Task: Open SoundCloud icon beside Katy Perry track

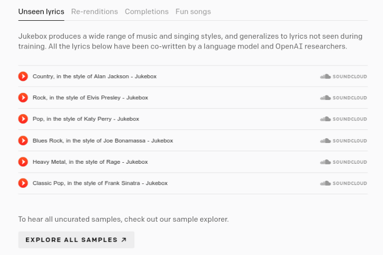Action: (343, 119)
